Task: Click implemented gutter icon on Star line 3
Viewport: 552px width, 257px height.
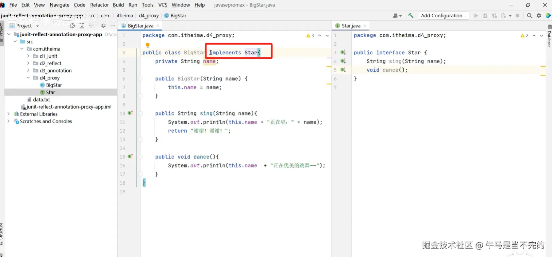Action: point(343,52)
